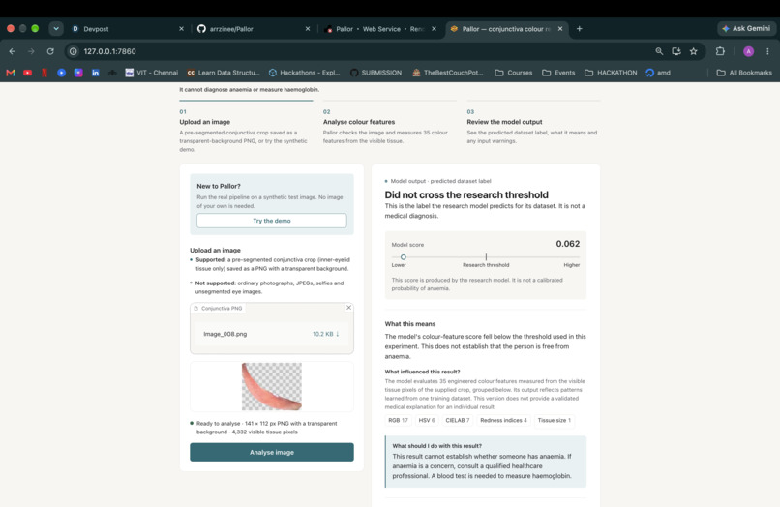
Task: Click the HSV 6 feature chip
Action: pos(427,421)
